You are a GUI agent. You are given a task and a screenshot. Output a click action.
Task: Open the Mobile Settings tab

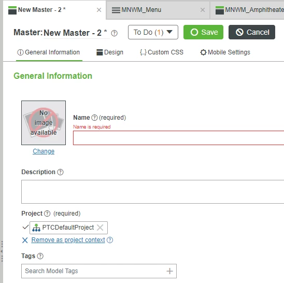pyautogui.click(x=225, y=52)
